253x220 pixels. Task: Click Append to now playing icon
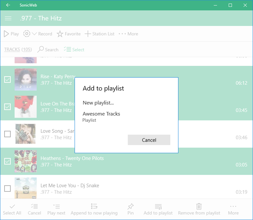pyautogui.click(x=94, y=207)
